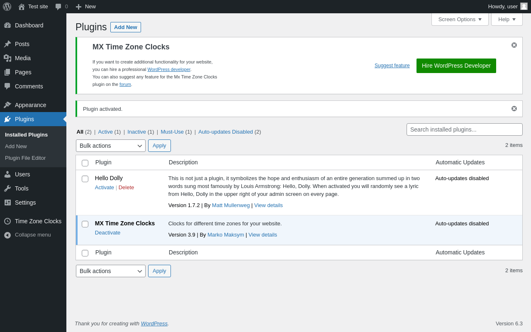Select the Hello Dolly plugin checkbox

85,179
